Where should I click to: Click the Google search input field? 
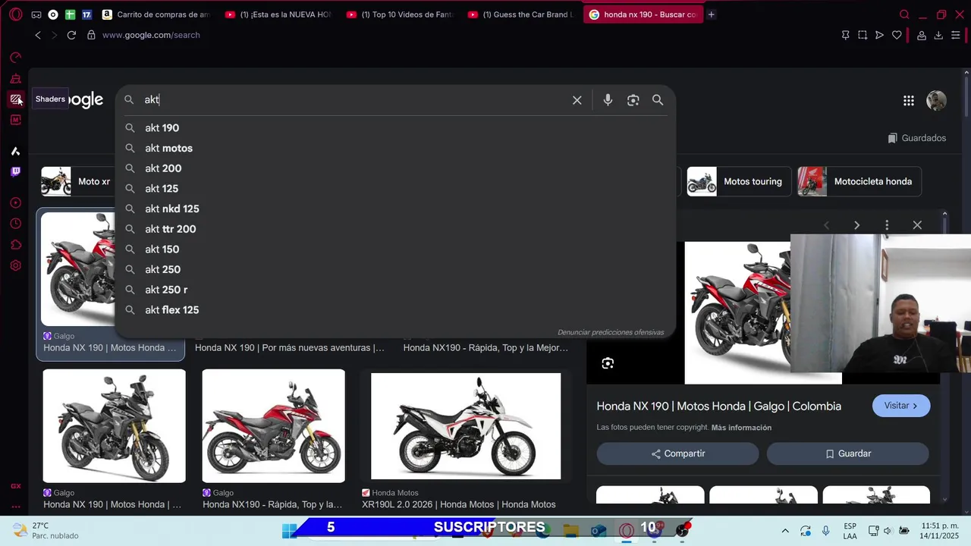(x=353, y=100)
